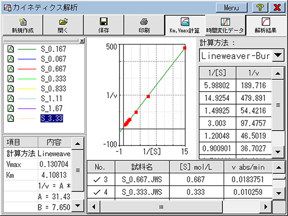The width and height of the screenshot is (288, 216).
Task: Click spectrum icon of S_0.667
Action: click(11, 69)
